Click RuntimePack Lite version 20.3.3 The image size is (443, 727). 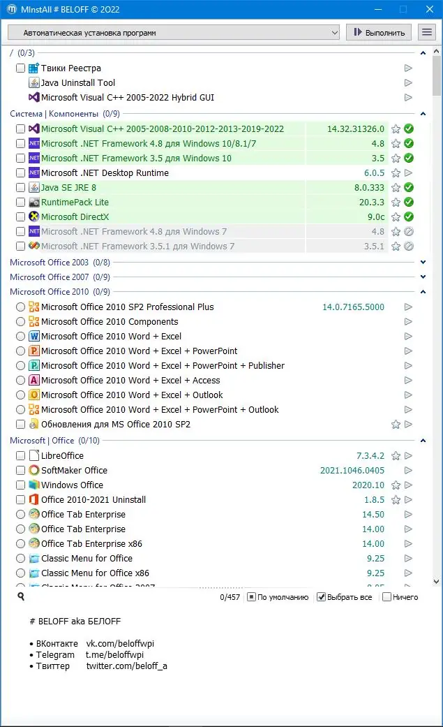[x=372, y=202]
